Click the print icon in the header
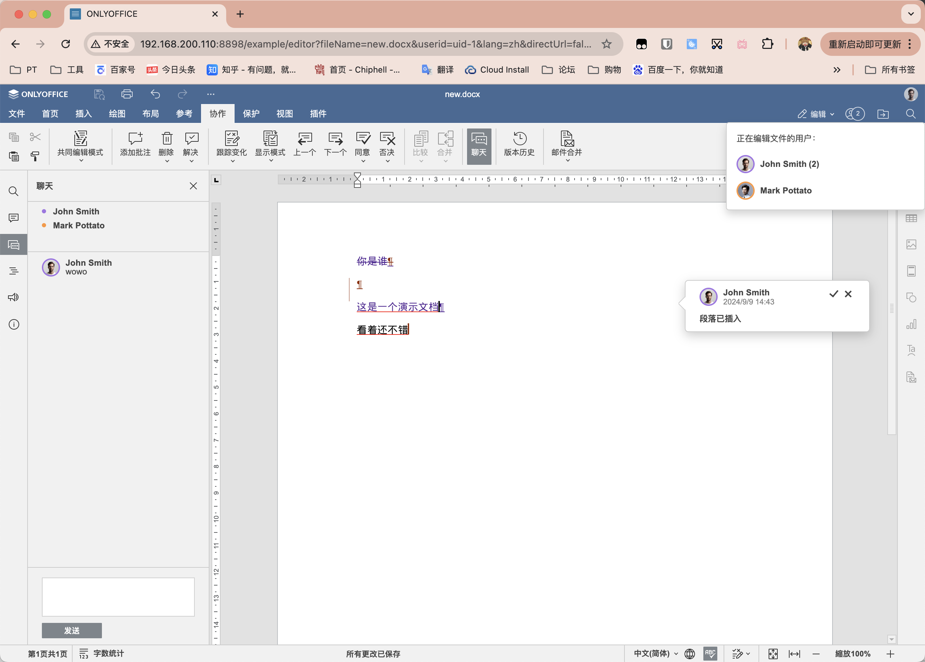 pos(127,94)
